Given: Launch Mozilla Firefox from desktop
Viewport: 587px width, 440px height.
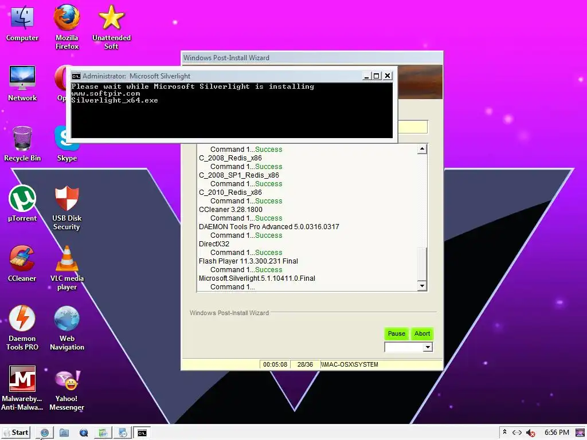Looking at the screenshot, I should (66, 27).
